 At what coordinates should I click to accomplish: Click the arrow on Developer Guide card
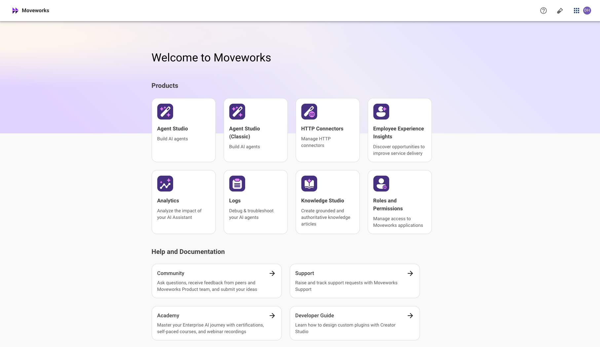410,316
